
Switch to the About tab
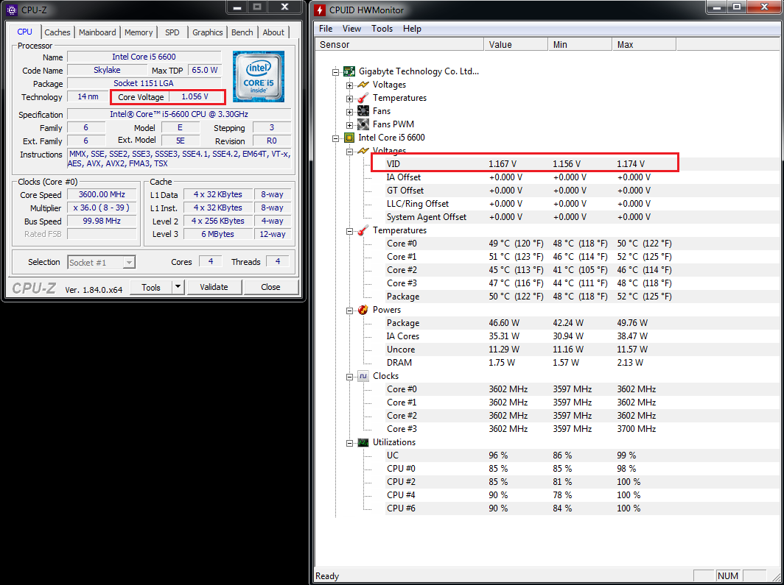[x=273, y=32]
